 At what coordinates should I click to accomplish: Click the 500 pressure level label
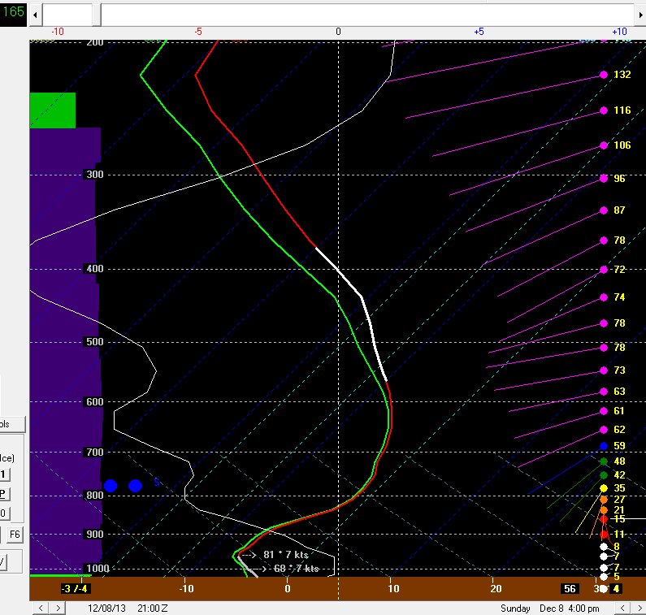click(x=95, y=342)
